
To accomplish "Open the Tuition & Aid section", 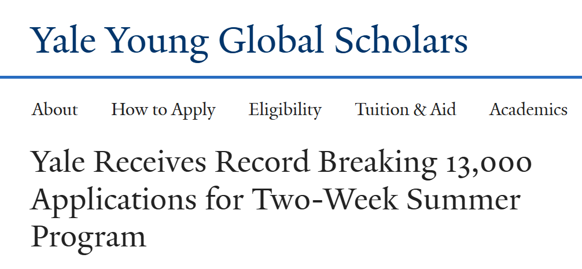I will click(406, 109).
